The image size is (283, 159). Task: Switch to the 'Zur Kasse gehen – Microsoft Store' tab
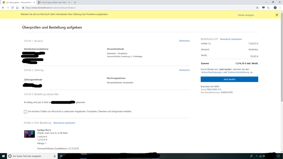[19, 2]
